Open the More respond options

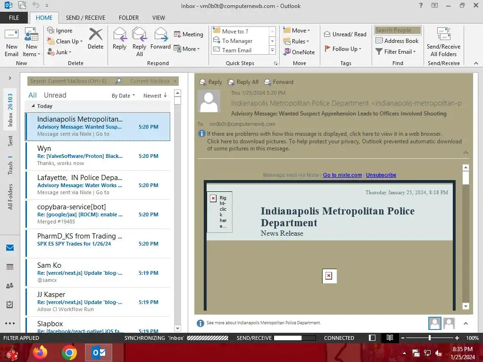[x=187, y=49]
